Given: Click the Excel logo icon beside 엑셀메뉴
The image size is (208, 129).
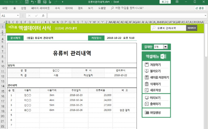Looking at the screenshot, I should pyautogui.click(x=163, y=57).
